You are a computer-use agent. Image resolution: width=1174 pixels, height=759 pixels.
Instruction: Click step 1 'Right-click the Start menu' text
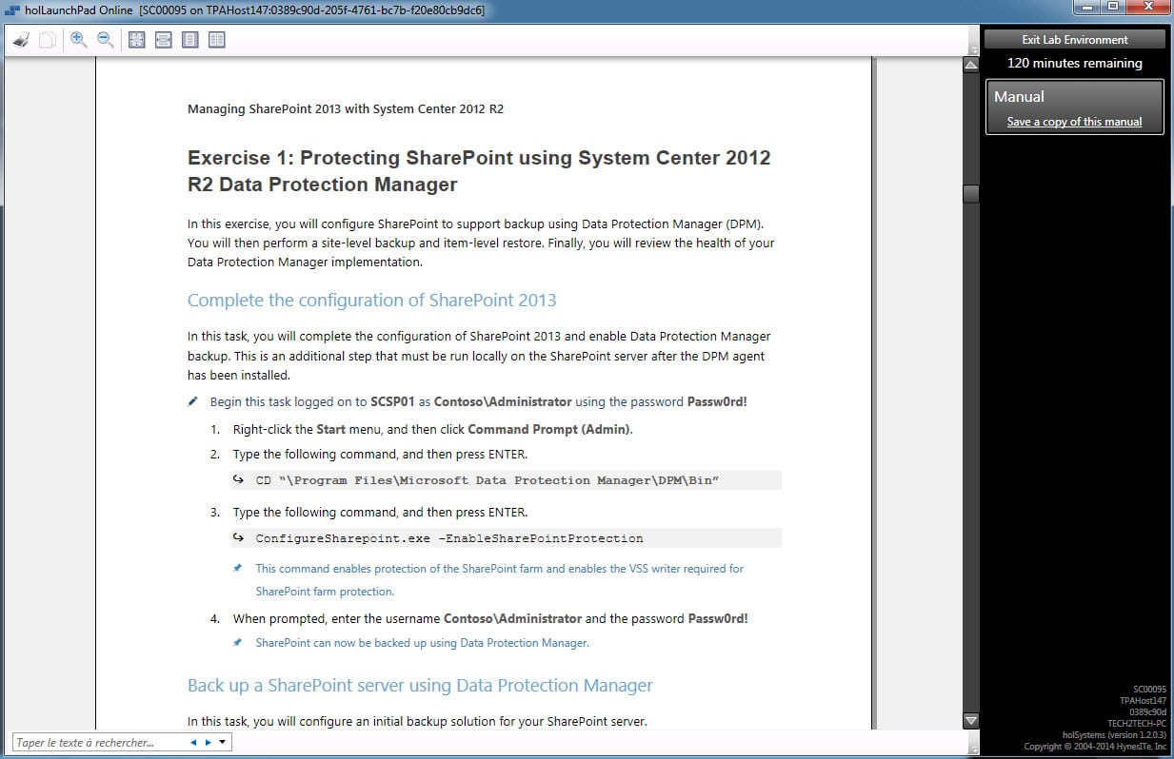[433, 429]
